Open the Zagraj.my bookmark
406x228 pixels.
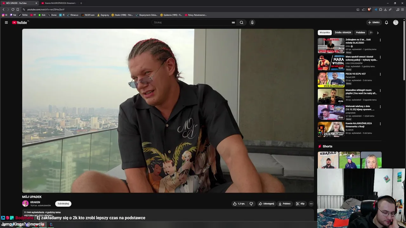[103, 15]
